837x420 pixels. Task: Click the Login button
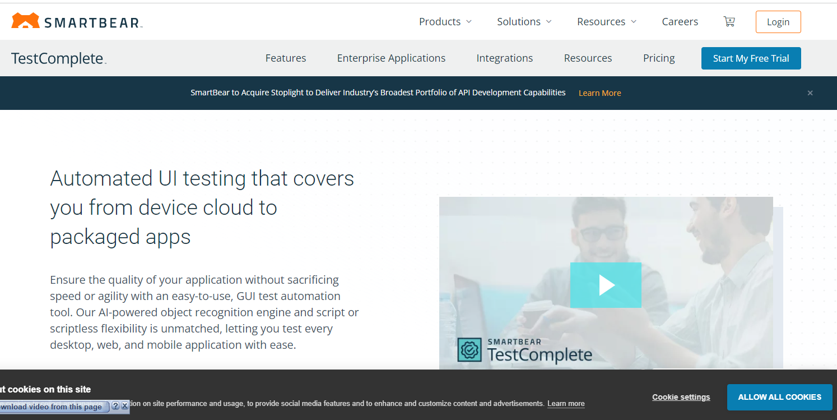pos(778,22)
